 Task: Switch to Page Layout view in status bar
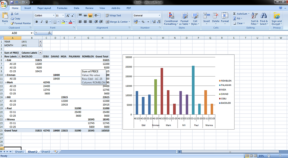[251, 156]
